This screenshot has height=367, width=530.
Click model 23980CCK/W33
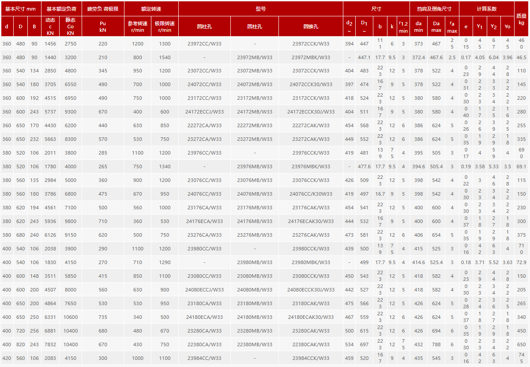pyautogui.click(x=311, y=249)
